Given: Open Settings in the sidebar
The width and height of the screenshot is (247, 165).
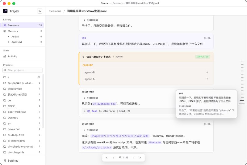Looking at the screenshot, I should click(x=23, y=161).
